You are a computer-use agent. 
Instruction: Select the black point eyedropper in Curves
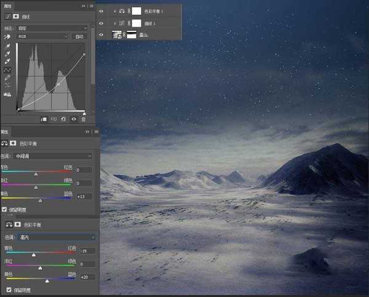(7, 46)
